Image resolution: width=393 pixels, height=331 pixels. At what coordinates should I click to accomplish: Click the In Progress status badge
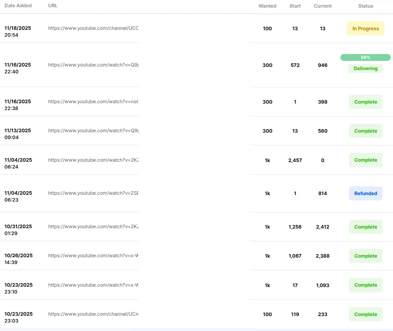pyautogui.click(x=366, y=29)
